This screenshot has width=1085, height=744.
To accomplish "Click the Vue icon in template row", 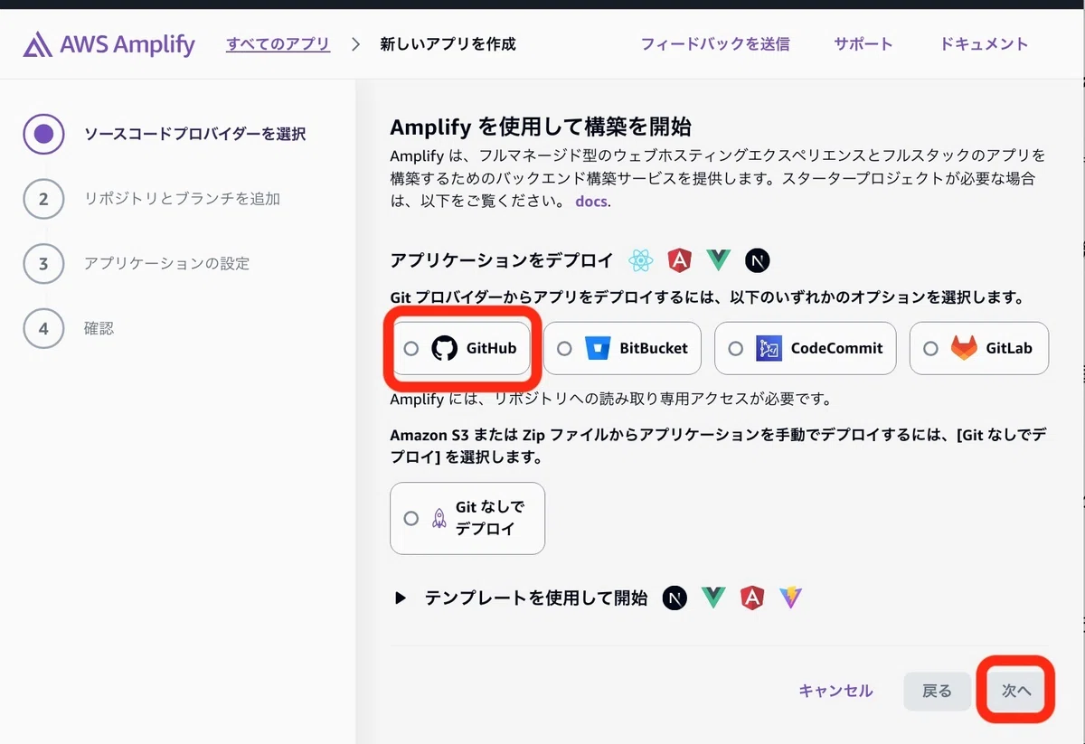I will pos(713,598).
